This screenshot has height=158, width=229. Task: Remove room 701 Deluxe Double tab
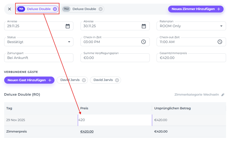pos(55,9)
